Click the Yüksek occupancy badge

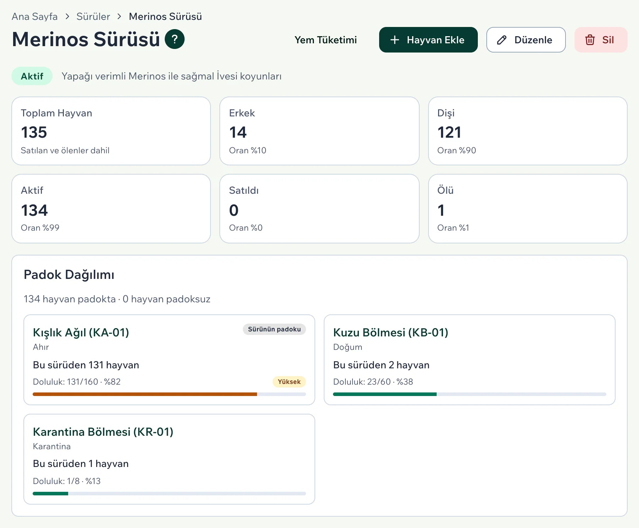289,382
